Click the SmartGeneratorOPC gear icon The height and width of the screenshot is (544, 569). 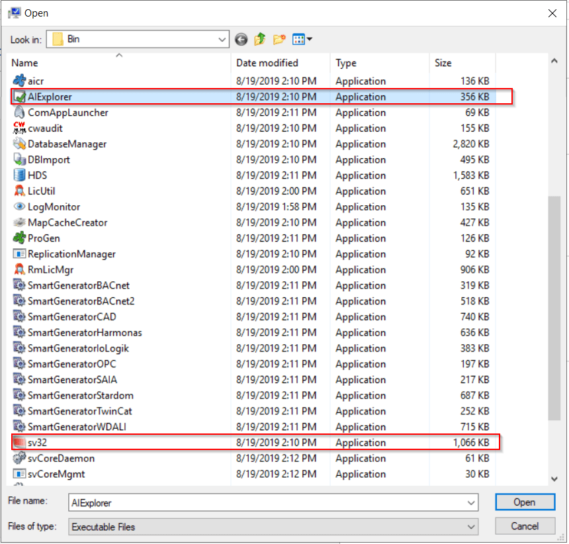[x=20, y=363]
